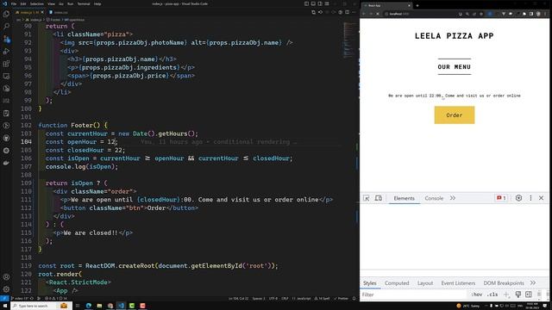
Task: Add new style rule plus icon
Action: point(506,294)
